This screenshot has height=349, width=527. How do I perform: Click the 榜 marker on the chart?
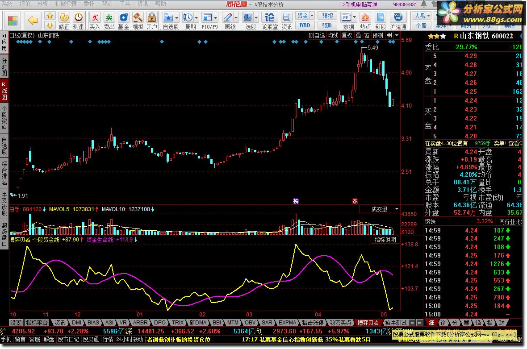coord(296,201)
